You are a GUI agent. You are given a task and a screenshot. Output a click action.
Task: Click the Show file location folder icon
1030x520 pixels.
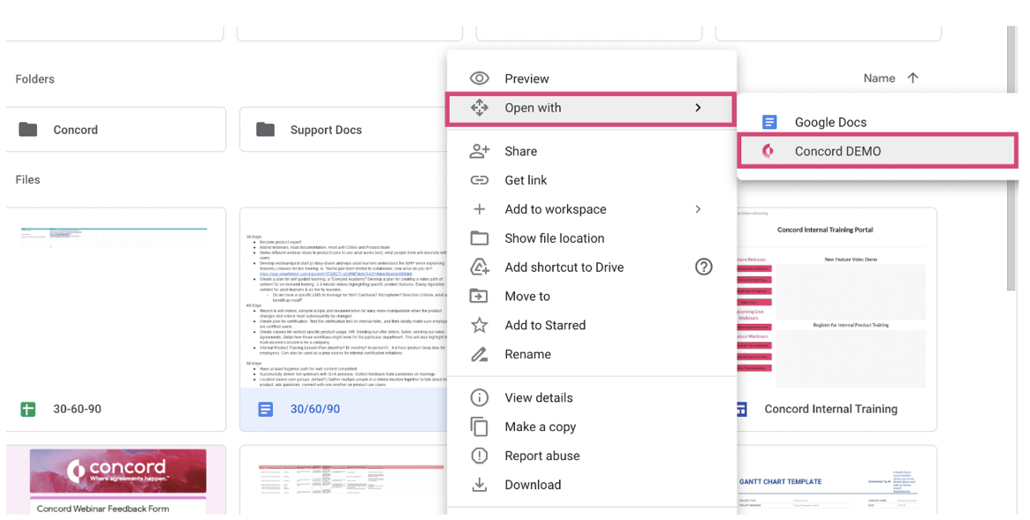pyautogui.click(x=480, y=238)
